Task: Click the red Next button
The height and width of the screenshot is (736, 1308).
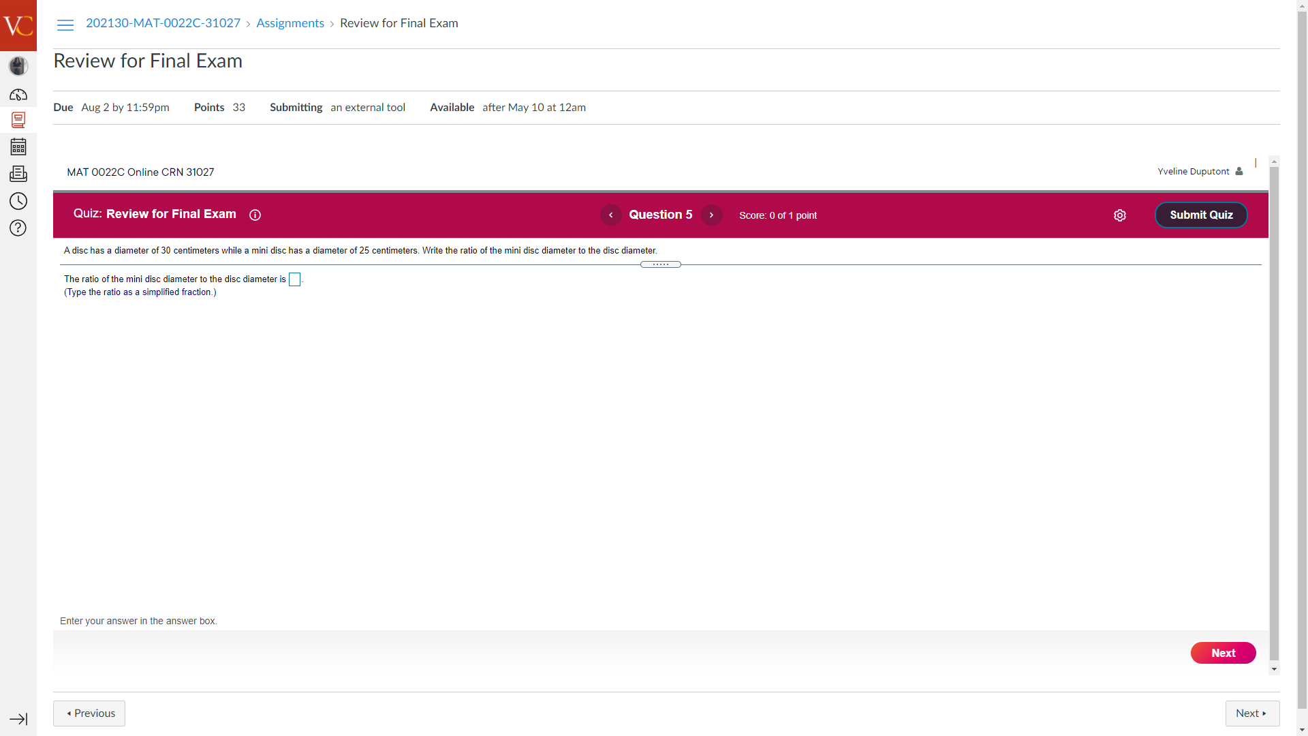Action: pyautogui.click(x=1223, y=653)
